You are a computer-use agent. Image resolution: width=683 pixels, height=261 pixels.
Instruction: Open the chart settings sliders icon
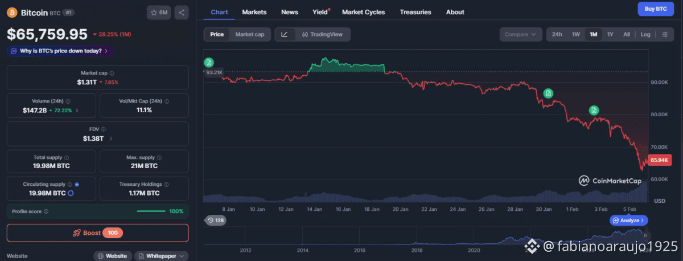[664, 34]
